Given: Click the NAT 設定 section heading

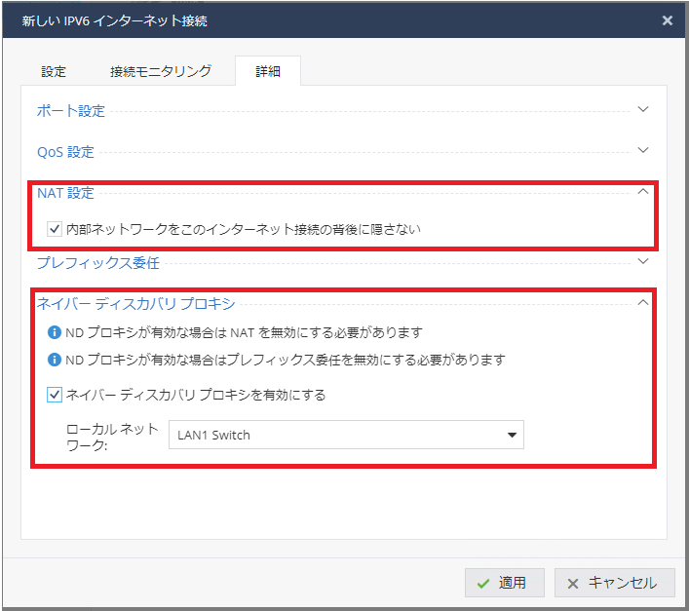Looking at the screenshot, I should pos(65,193).
